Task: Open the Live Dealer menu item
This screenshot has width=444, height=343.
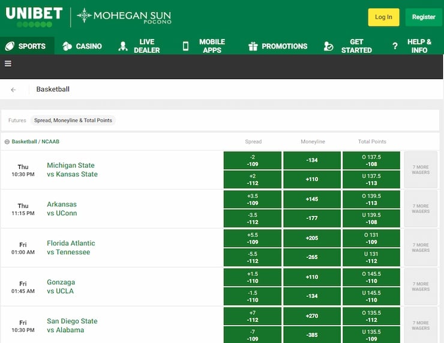Action: click(139, 46)
